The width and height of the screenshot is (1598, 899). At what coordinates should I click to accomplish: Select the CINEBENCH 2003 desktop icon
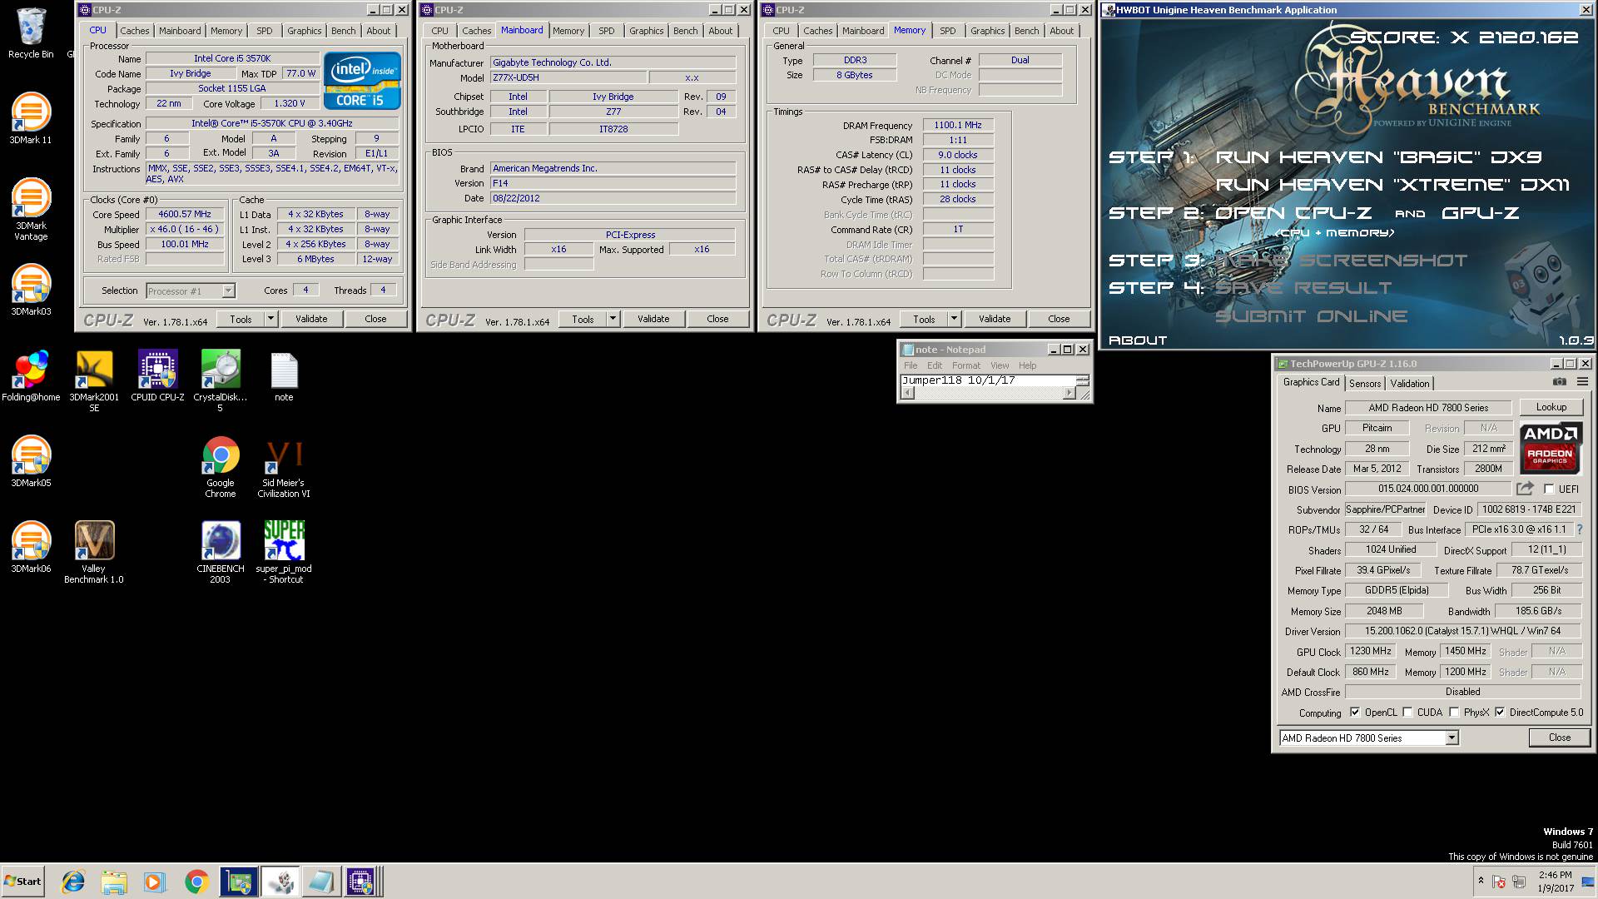pos(221,553)
